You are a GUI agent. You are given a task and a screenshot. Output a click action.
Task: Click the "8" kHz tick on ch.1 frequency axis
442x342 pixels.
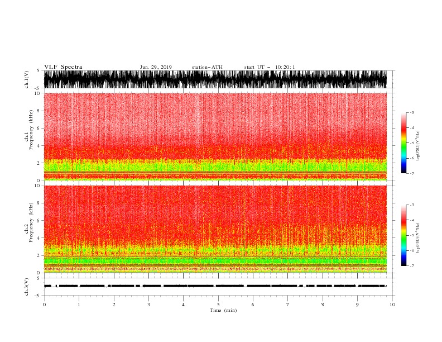pyautogui.click(x=39, y=111)
